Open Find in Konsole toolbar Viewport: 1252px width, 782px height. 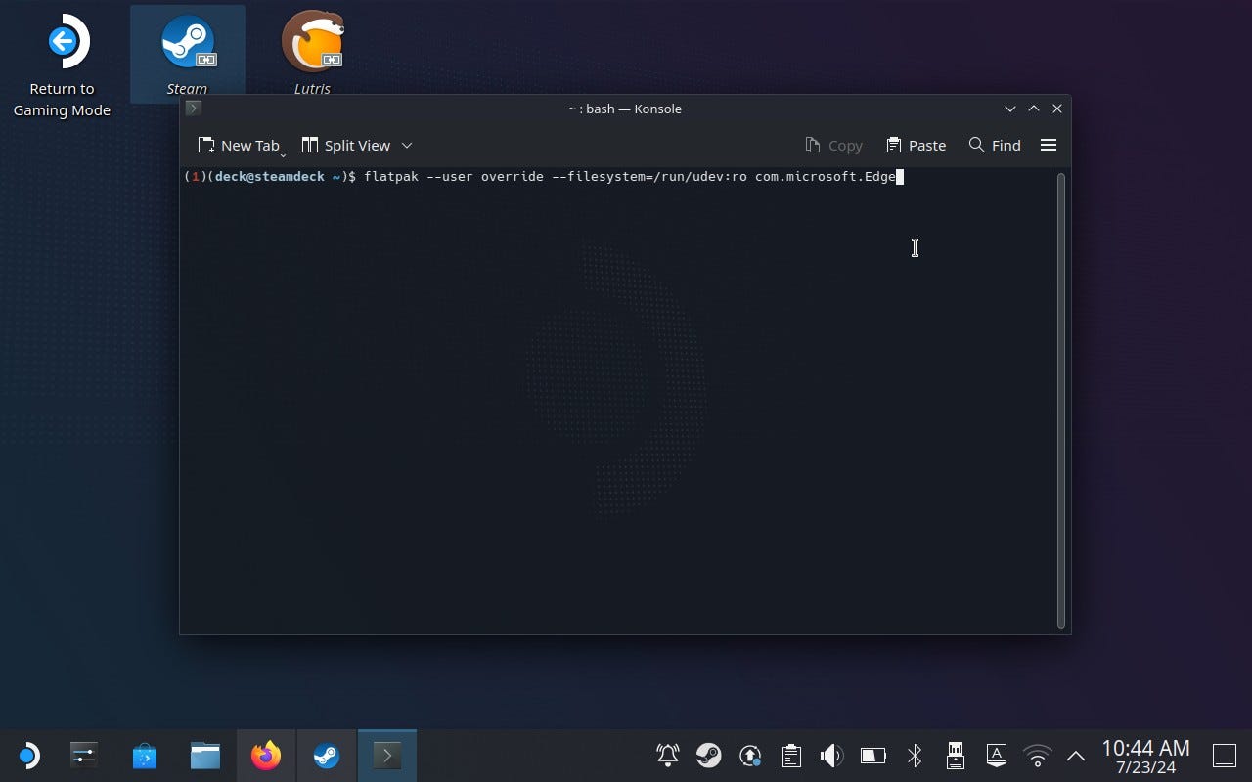[x=995, y=145]
